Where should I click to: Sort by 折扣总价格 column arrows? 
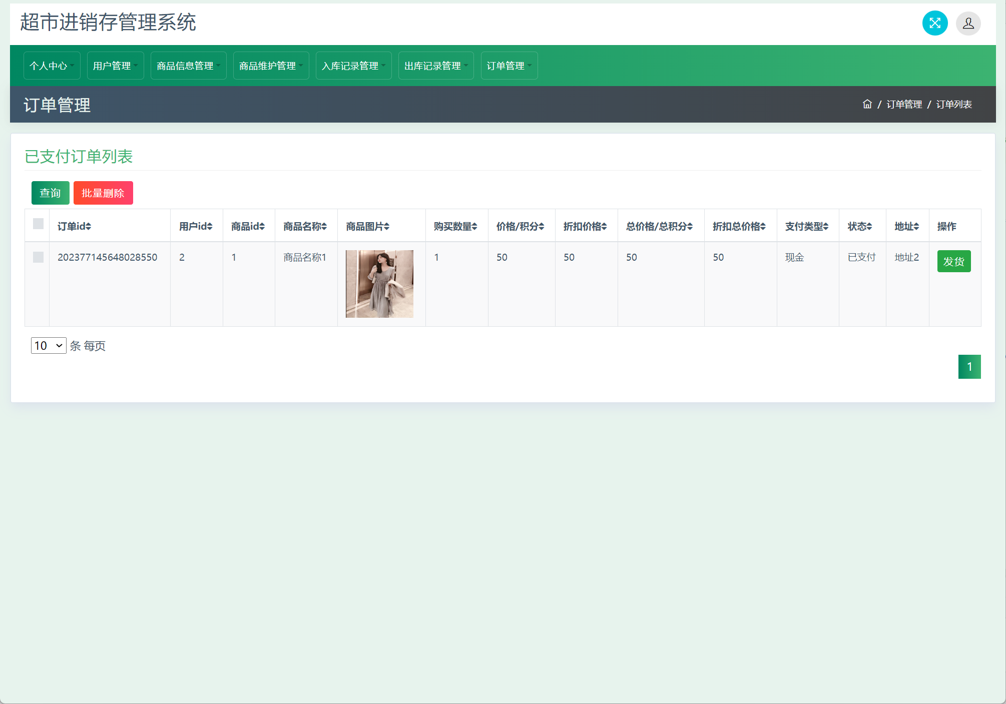[x=763, y=227]
